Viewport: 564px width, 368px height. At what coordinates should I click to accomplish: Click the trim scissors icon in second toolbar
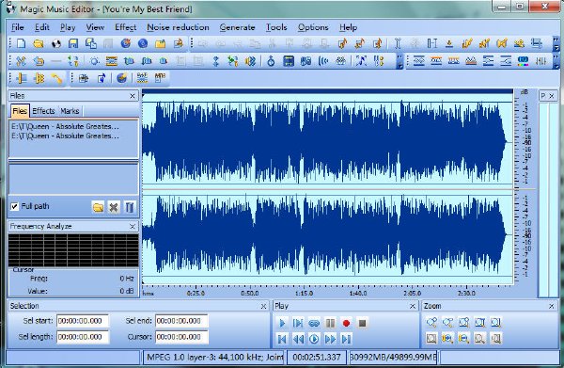(22, 61)
